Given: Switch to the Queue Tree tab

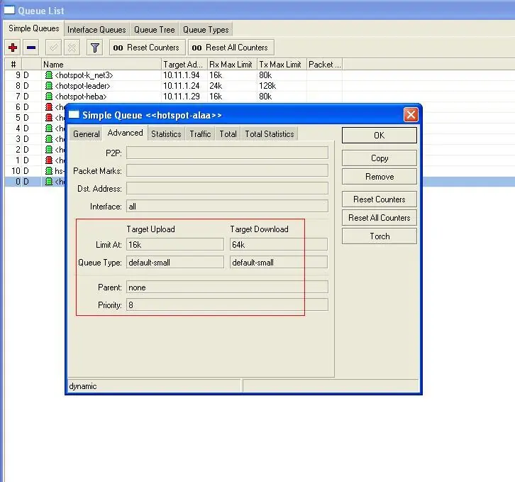Looking at the screenshot, I should click(155, 30).
